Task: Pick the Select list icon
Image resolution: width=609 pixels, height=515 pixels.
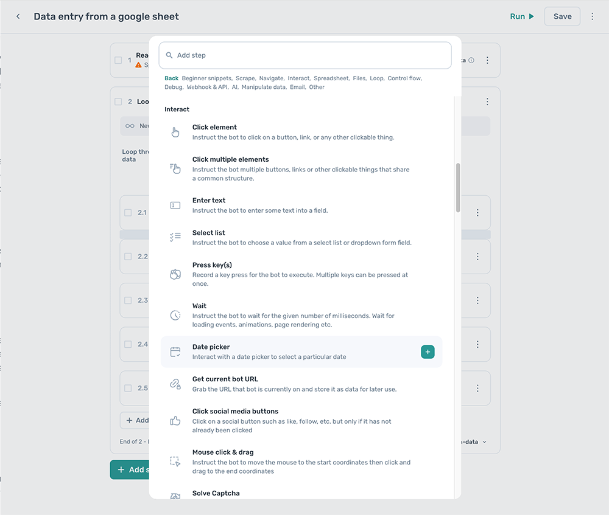Action: [x=175, y=237]
